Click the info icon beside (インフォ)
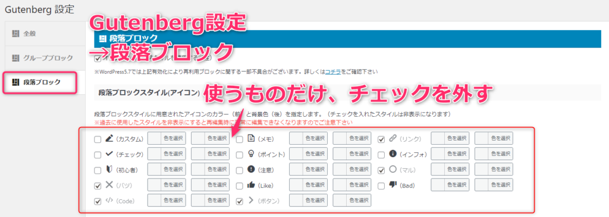Image resolution: width=609 pixels, height=217 pixels. (393, 154)
